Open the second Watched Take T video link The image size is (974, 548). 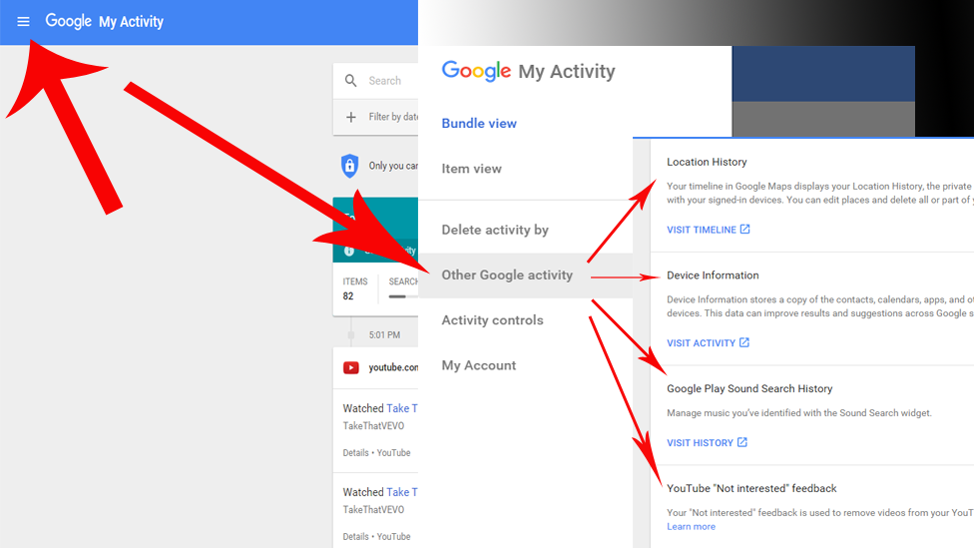(x=402, y=492)
